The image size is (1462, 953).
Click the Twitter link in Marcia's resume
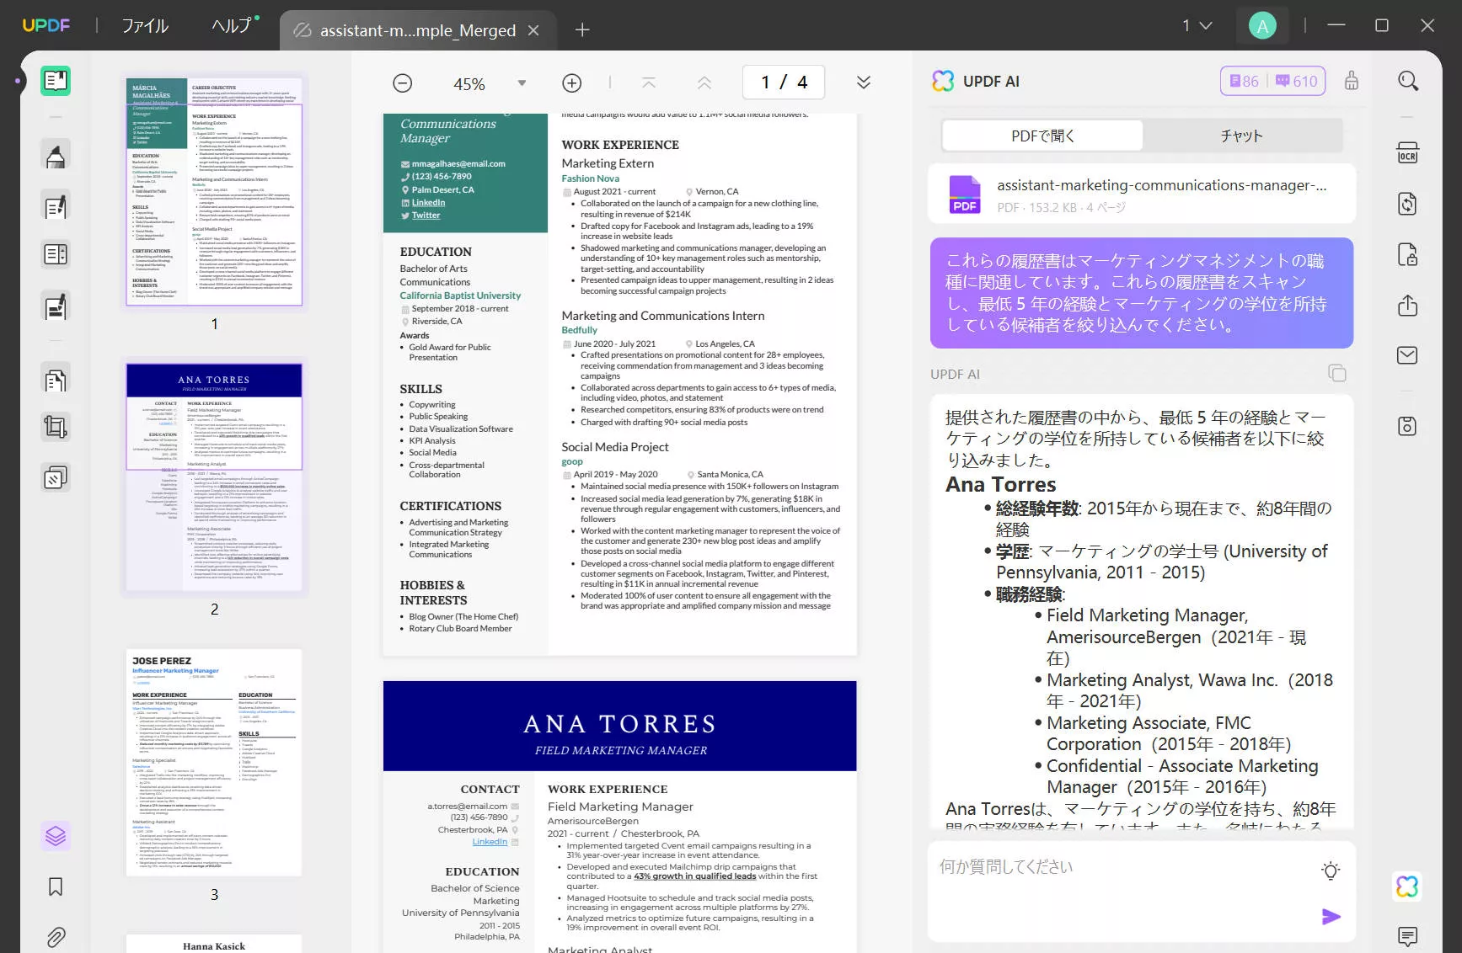[426, 215]
